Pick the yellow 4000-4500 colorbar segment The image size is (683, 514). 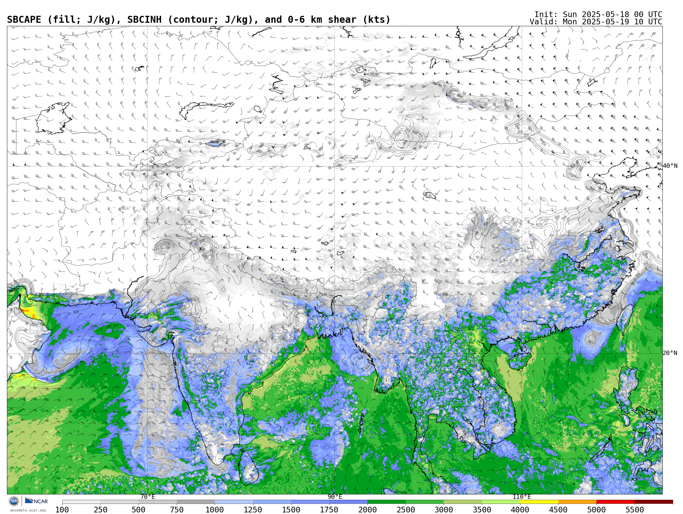pos(539,502)
